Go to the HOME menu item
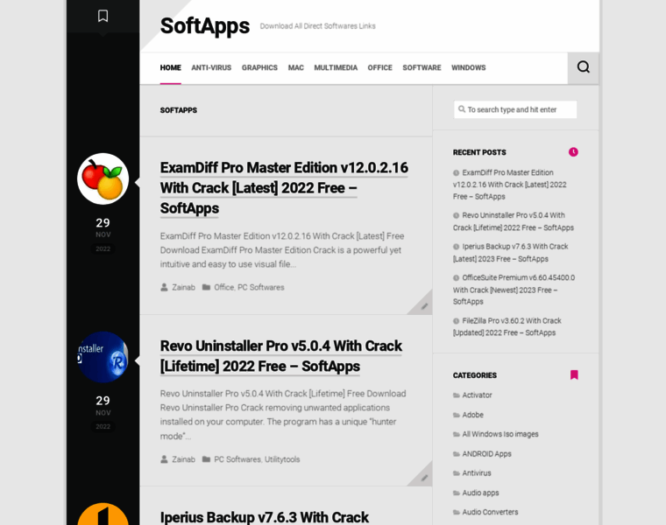The image size is (666, 525). (x=170, y=68)
